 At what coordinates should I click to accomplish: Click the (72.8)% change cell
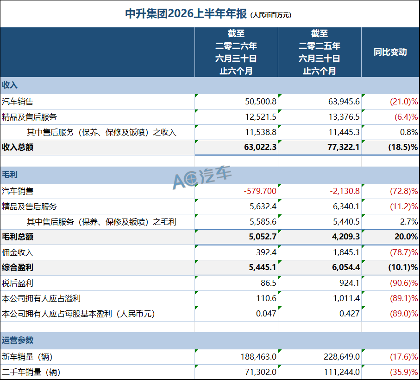(x=390, y=191)
